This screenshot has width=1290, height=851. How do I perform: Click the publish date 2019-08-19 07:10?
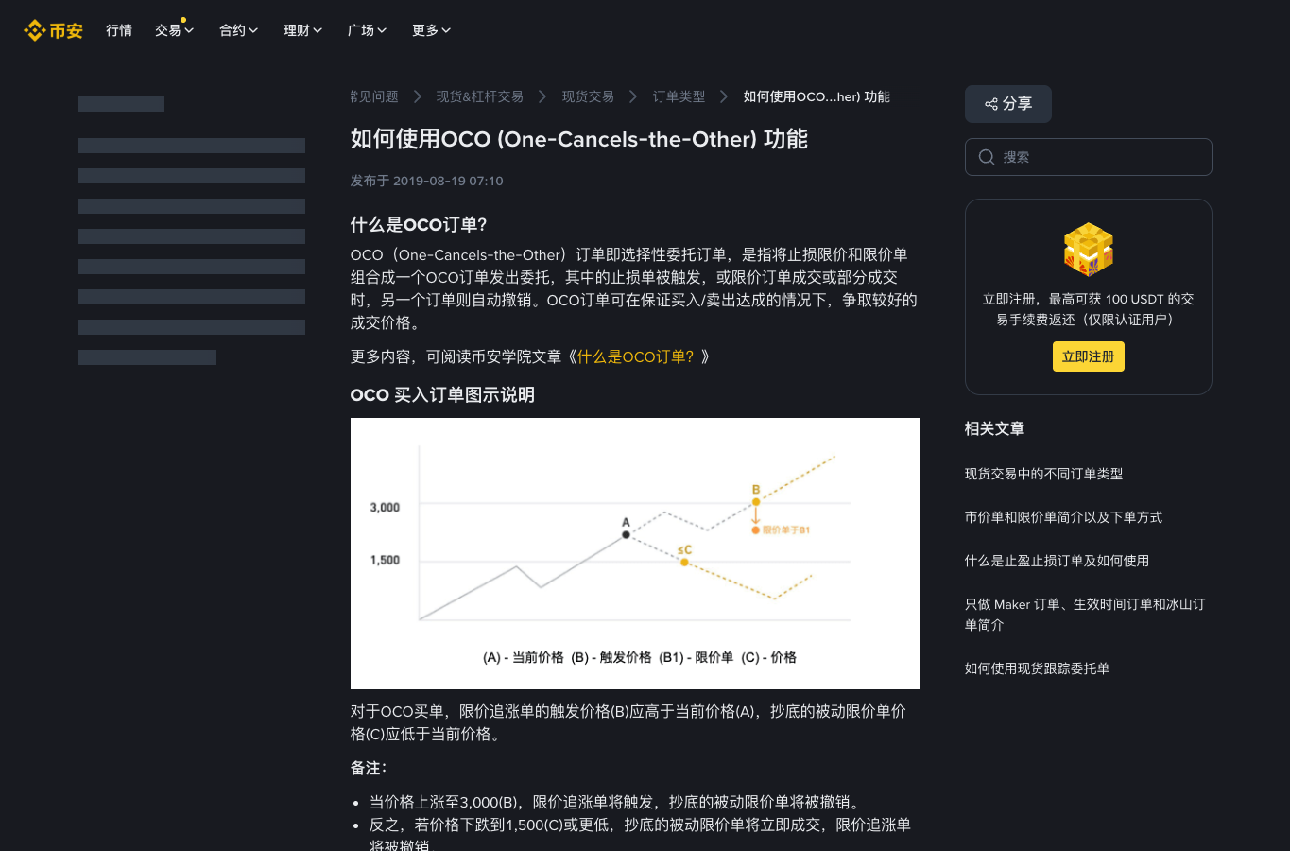(448, 181)
